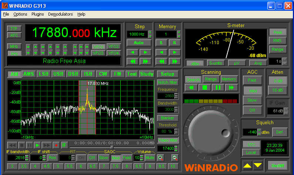Pause scanning with the pause icon
This screenshot has height=175, width=294.
coord(218,87)
